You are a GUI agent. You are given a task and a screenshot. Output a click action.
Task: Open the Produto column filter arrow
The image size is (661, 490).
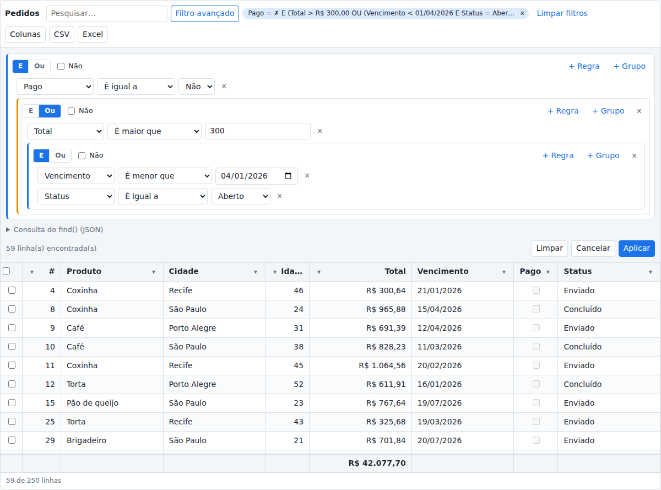pyautogui.click(x=154, y=272)
